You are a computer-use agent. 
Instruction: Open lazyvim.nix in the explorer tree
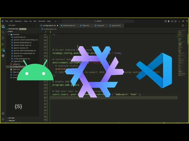point(18,56)
